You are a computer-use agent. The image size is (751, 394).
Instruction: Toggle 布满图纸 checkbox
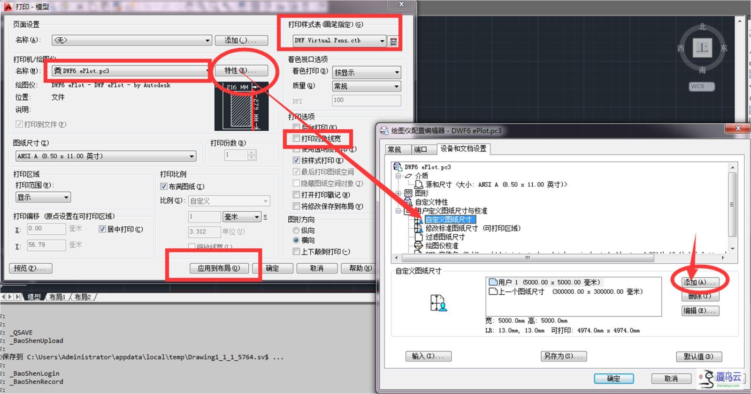[x=164, y=186]
